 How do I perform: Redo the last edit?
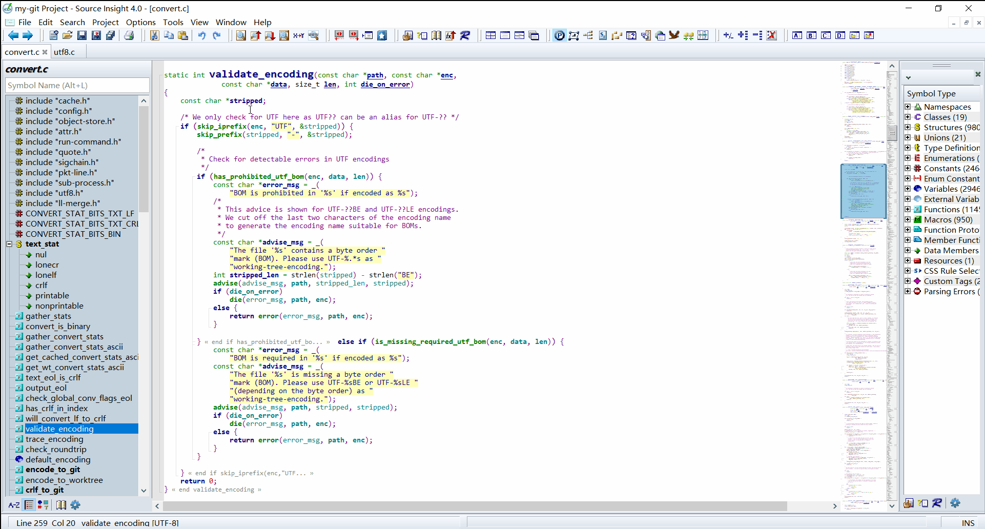coord(216,35)
